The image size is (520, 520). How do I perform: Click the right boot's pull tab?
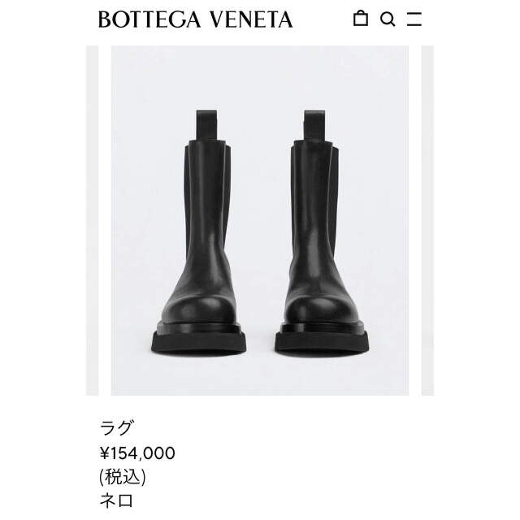(314, 125)
